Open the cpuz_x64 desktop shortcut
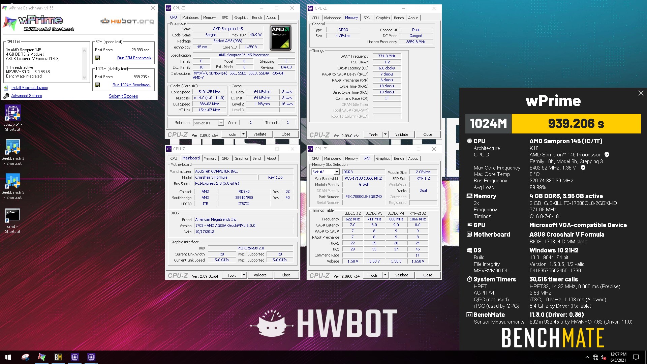647x364 pixels. tap(12, 118)
